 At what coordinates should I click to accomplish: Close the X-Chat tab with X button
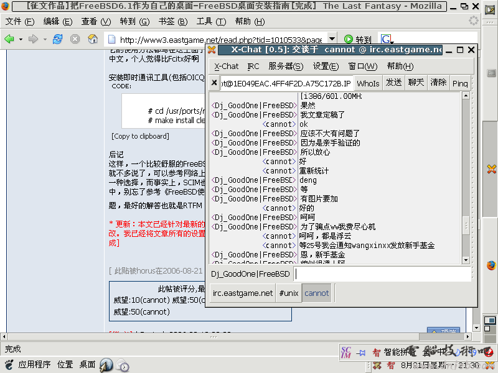(214, 83)
